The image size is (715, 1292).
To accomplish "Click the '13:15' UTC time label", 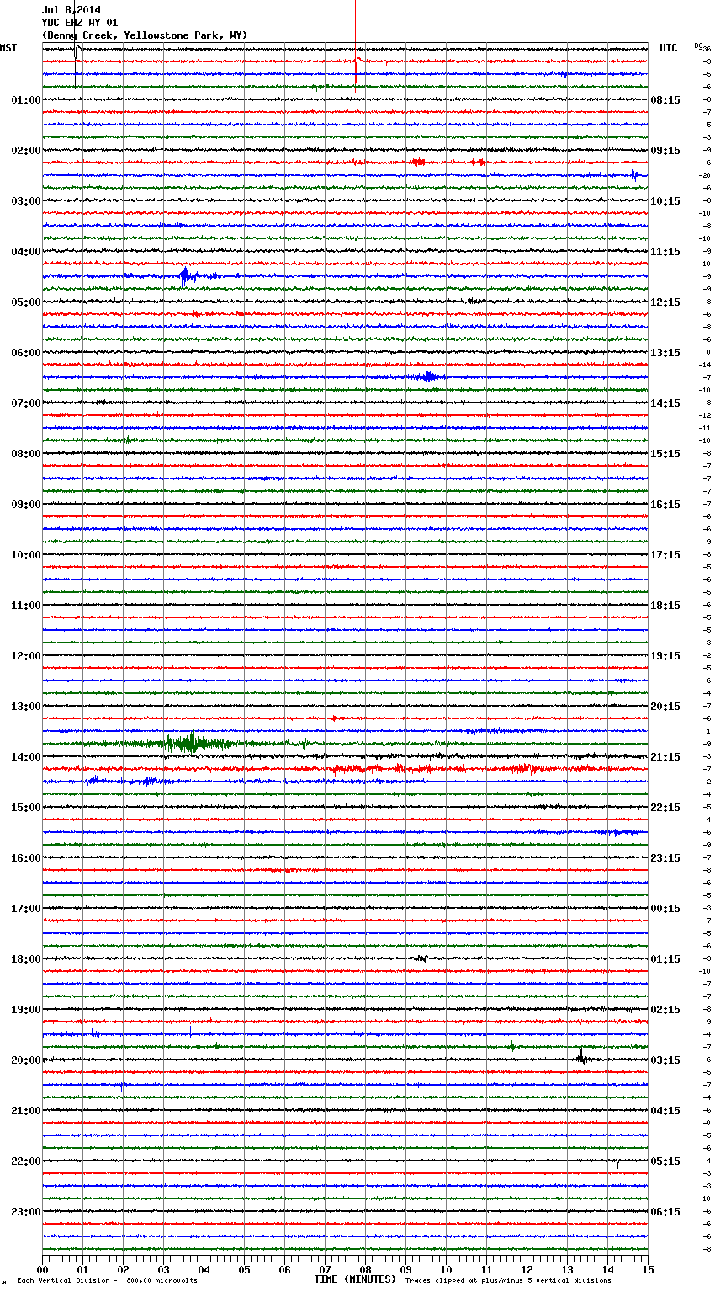I will coord(665,353).
